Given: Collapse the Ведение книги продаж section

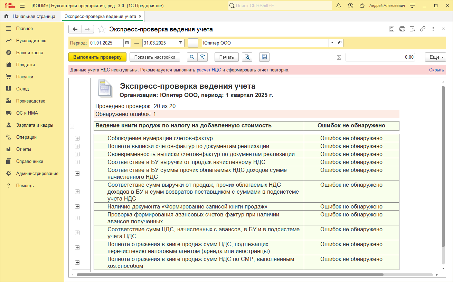Looking at the screenshot, I should point(72,126).
